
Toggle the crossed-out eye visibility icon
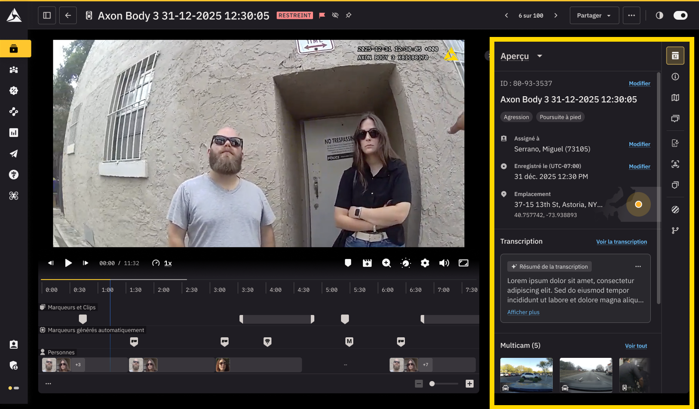(x=335, y=15)
